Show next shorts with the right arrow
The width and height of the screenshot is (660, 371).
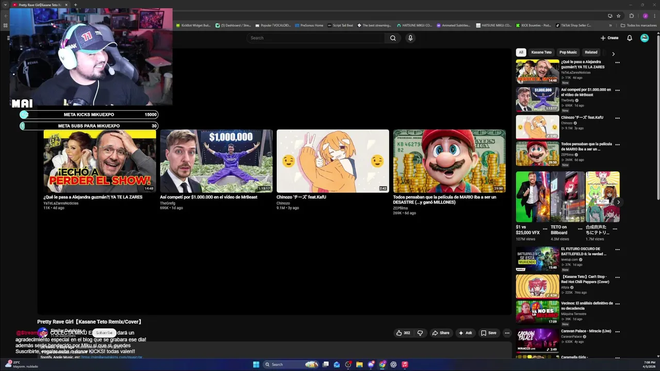618,202
